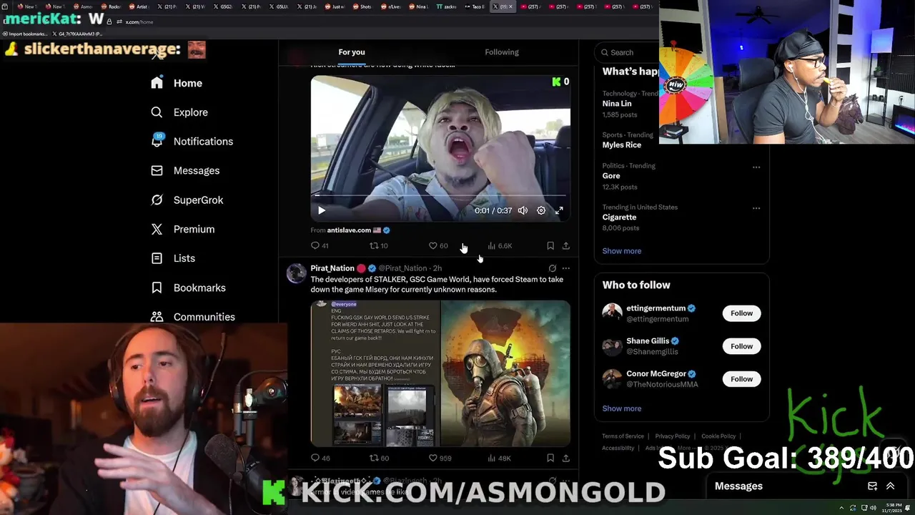Image resolution: width=915 pixels, height=515 pixels.
Task: Open more options on the Pirat_Nation post
Action: click(x=565, y=268)
